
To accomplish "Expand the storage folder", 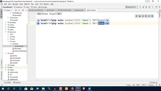I will tap(6, 65).
